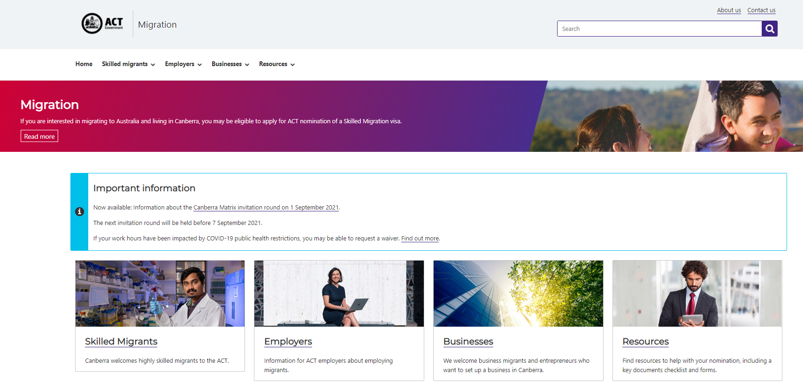
Task: Focus the Search input field
Action: coord(659,29)
